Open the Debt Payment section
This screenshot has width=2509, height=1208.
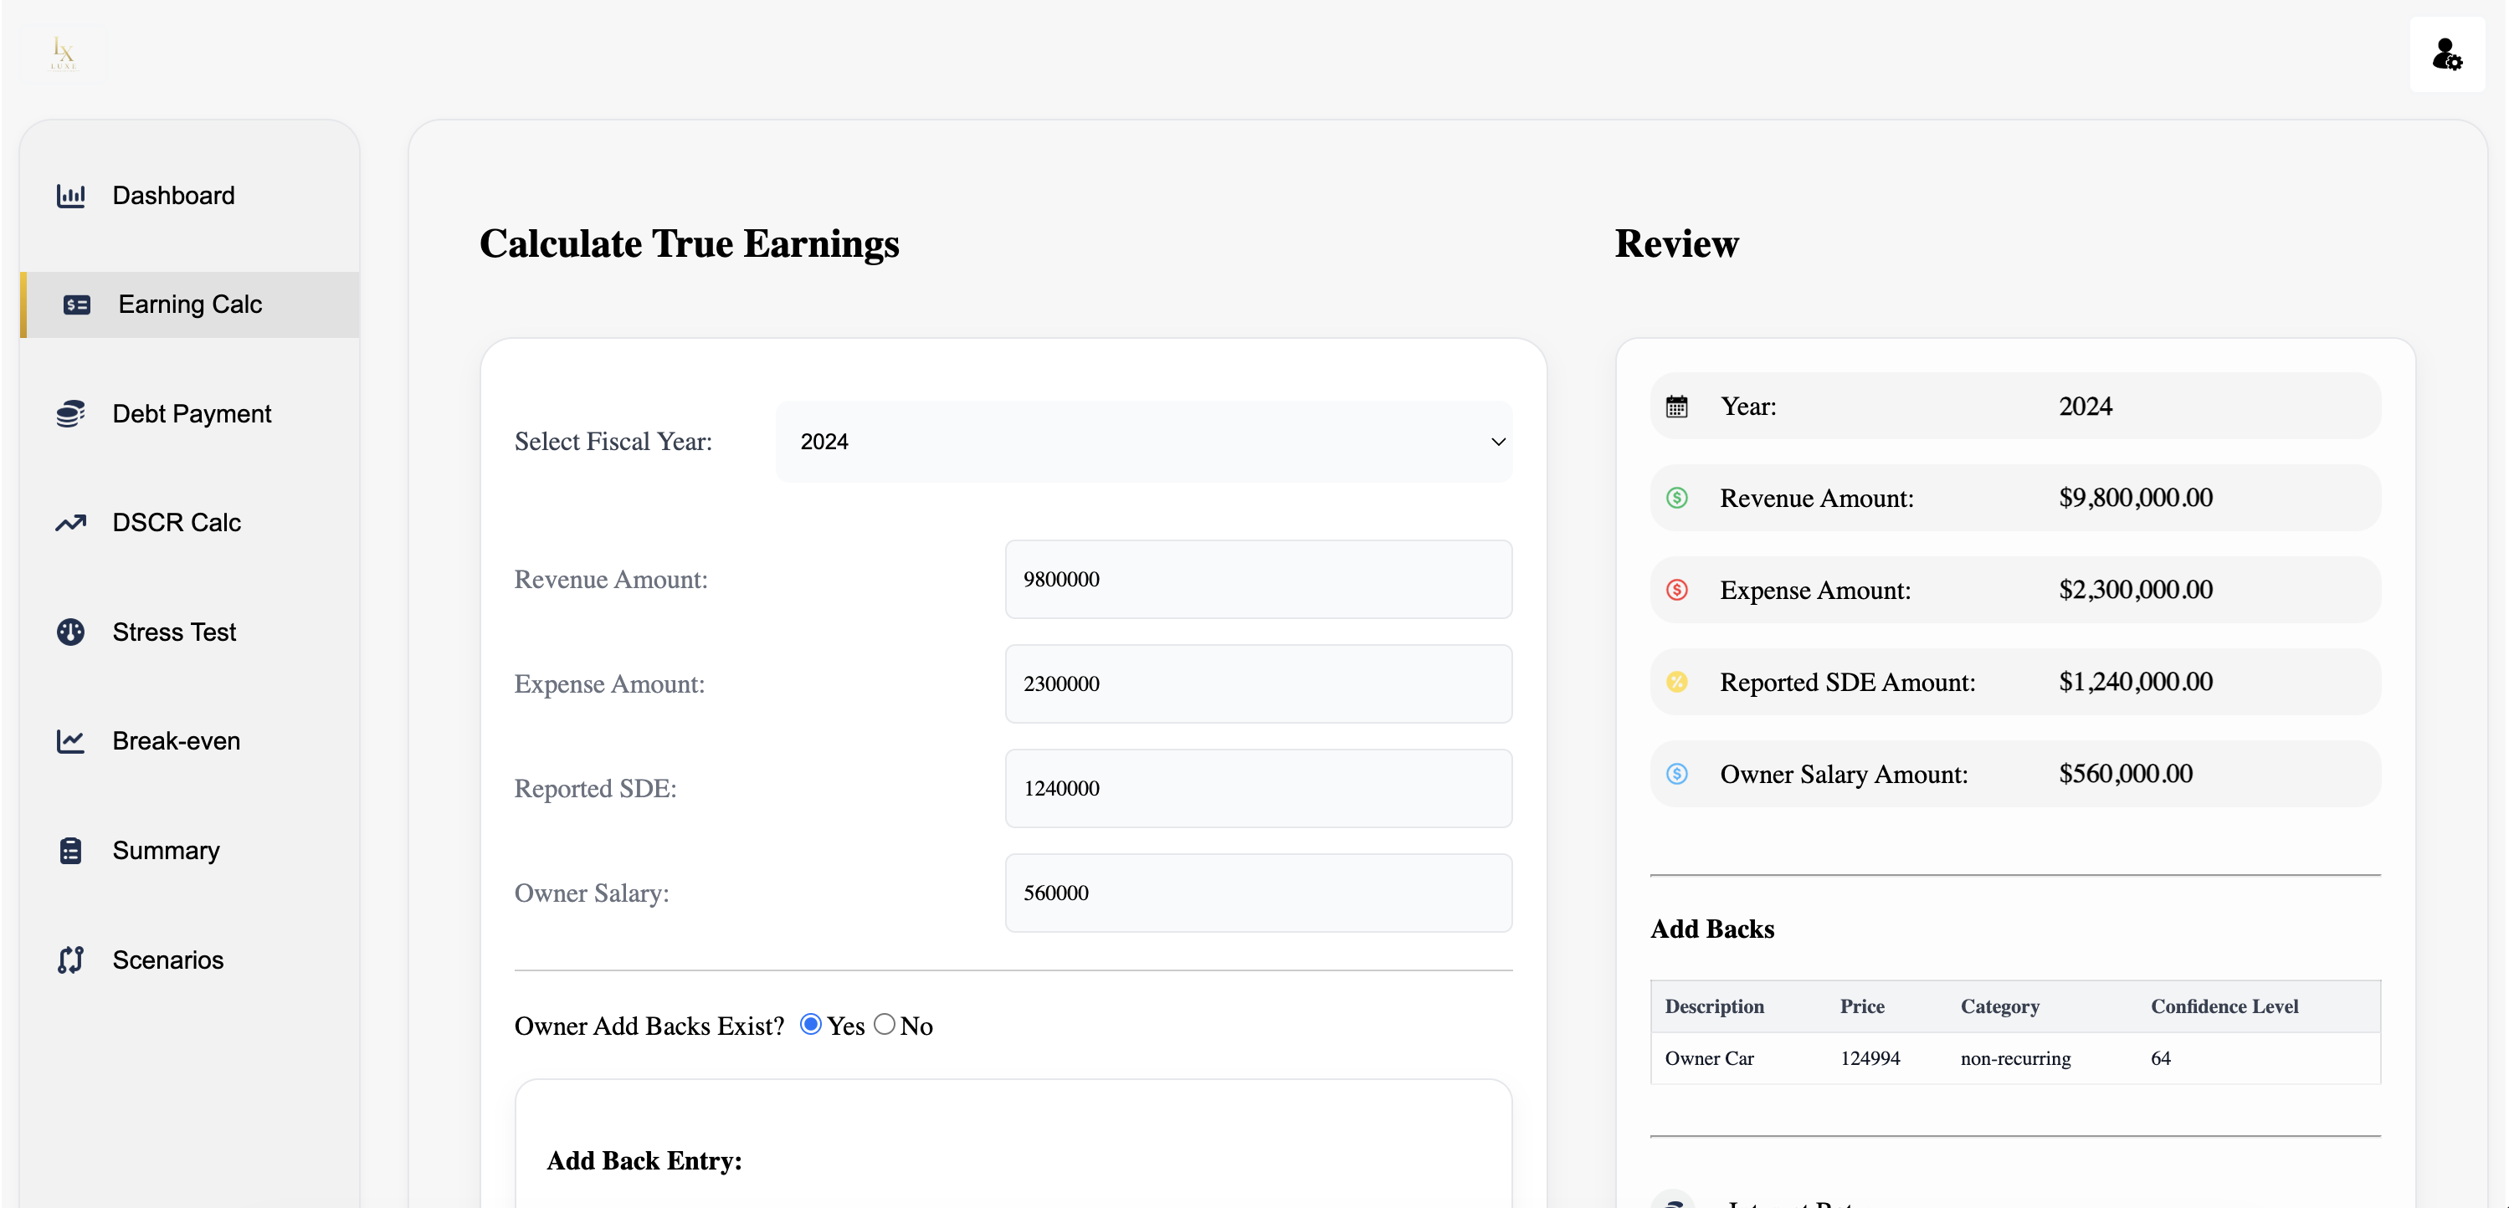coord(190,414)
